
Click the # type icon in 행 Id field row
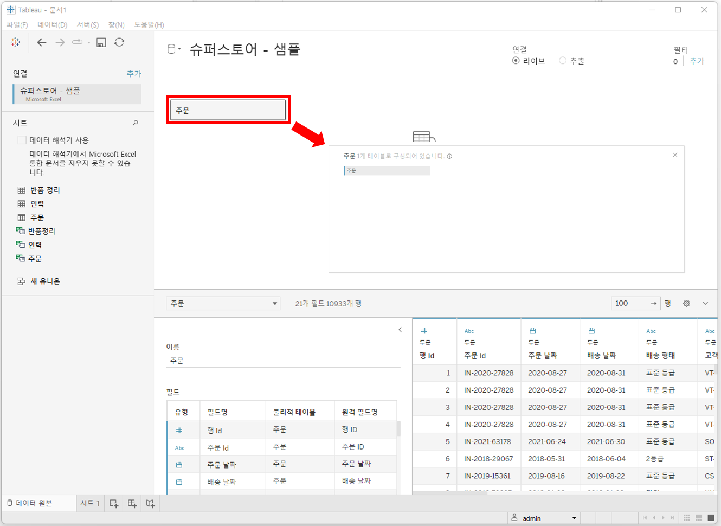(x=179, y=431)
